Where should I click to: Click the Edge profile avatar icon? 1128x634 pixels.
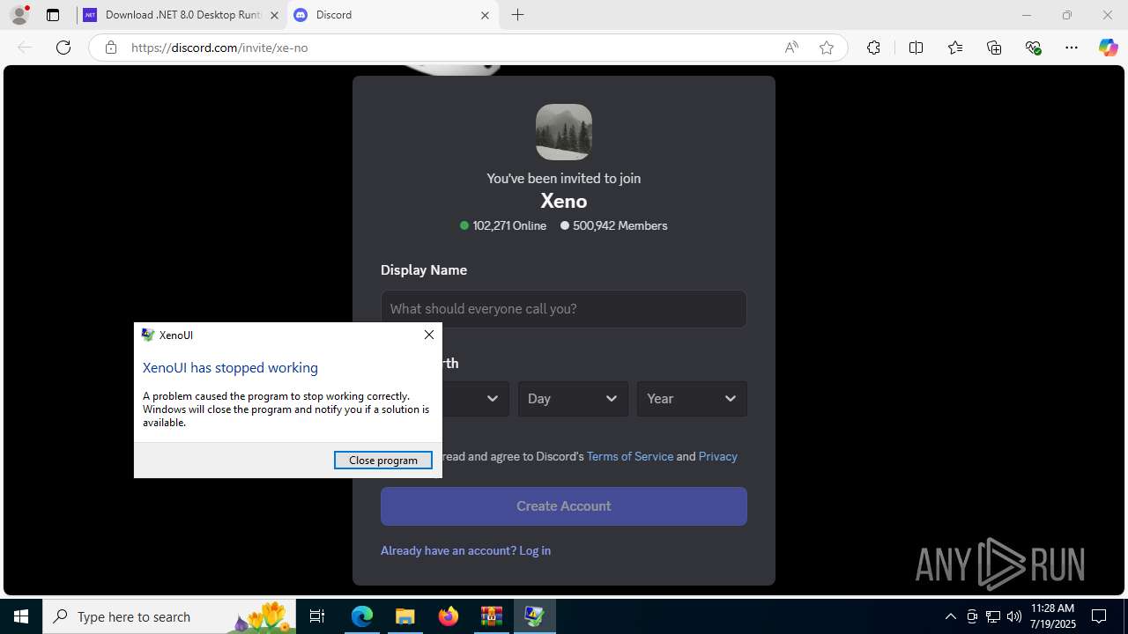pyautogui.click(x=19, y=15)
